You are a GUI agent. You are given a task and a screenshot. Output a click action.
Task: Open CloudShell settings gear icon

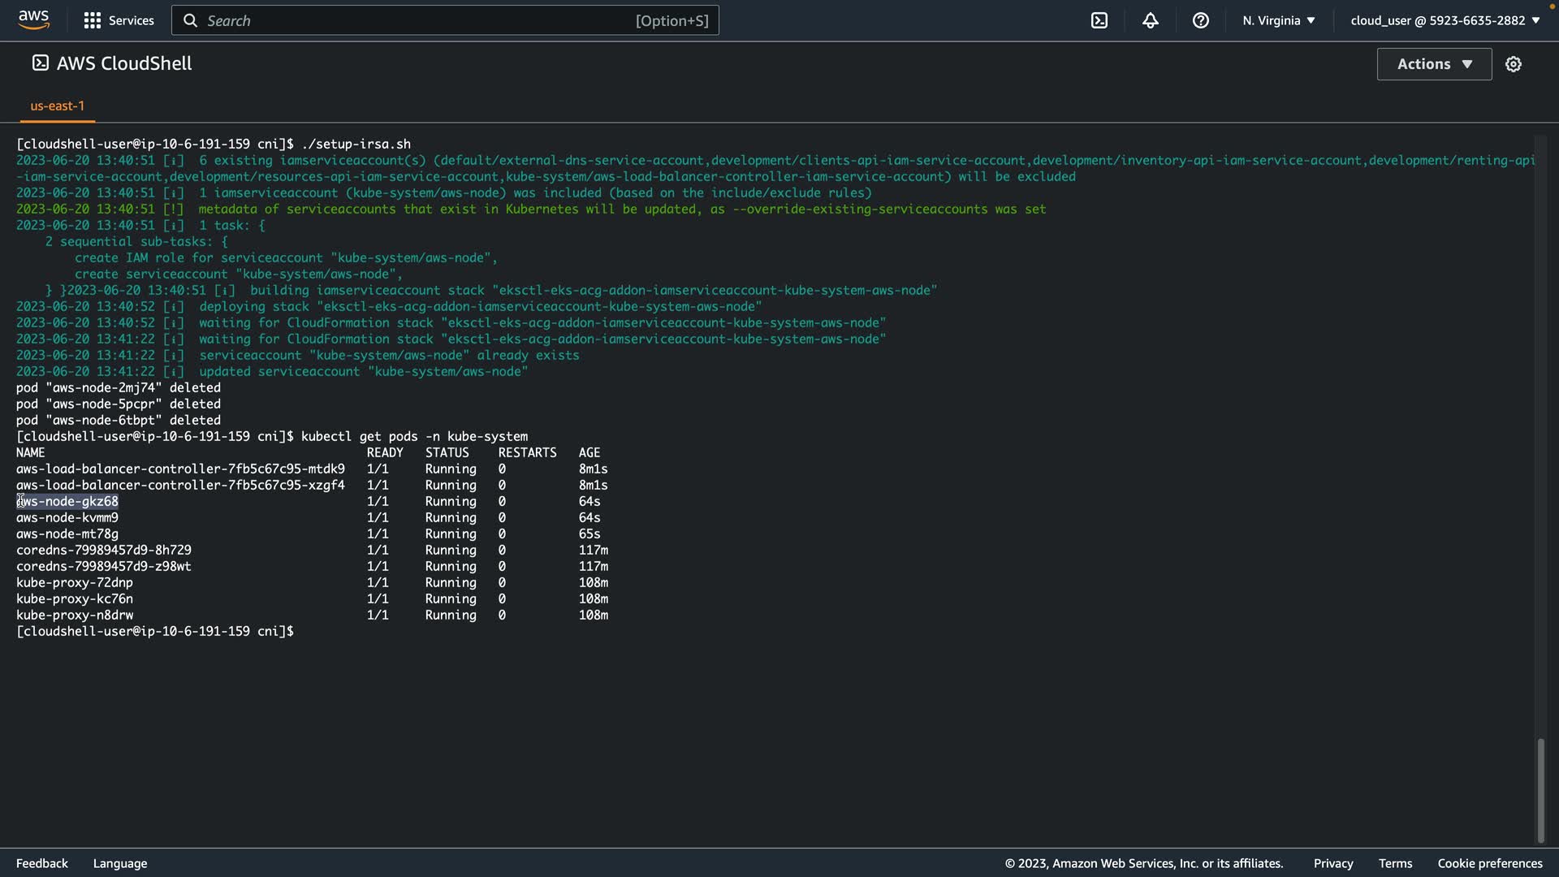pyautogui.click(x=1514, y=64)
